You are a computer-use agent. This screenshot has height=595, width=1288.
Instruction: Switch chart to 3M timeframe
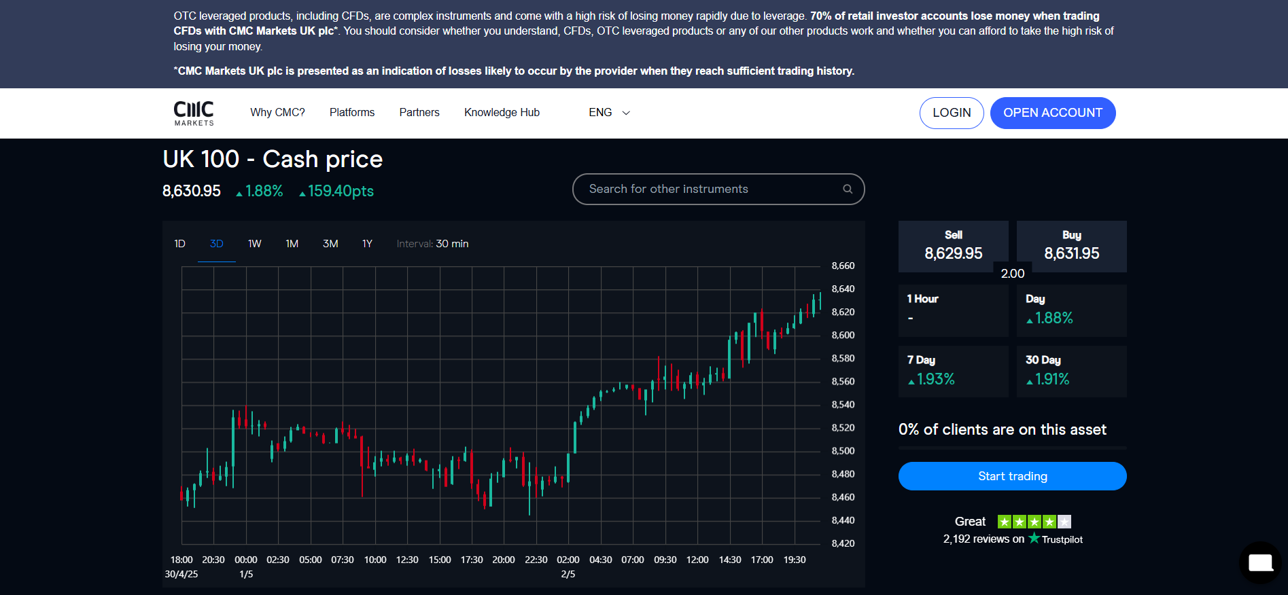pos(330,244)
